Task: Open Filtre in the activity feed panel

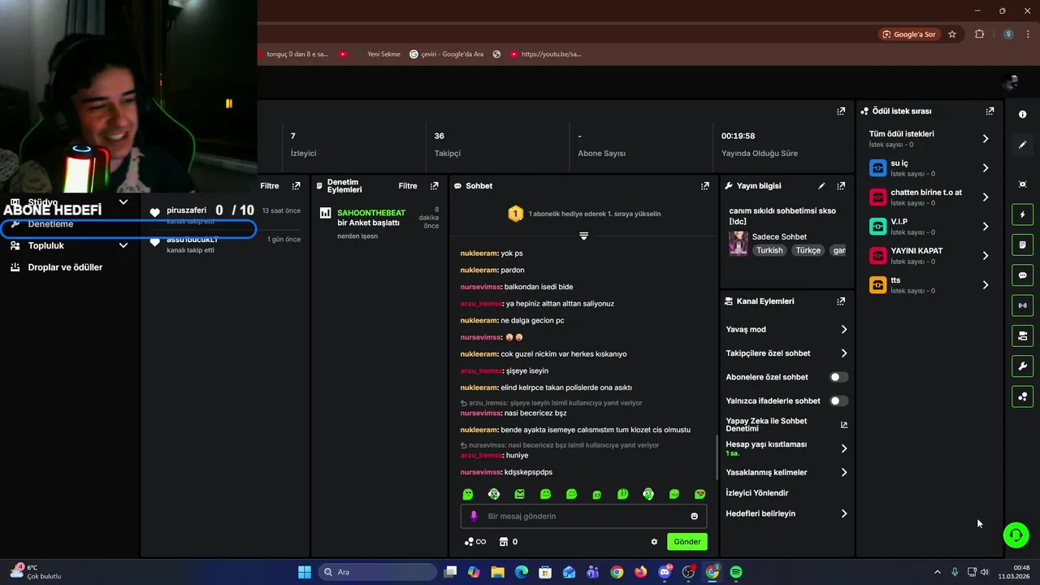Action: [x=270, y=186]
